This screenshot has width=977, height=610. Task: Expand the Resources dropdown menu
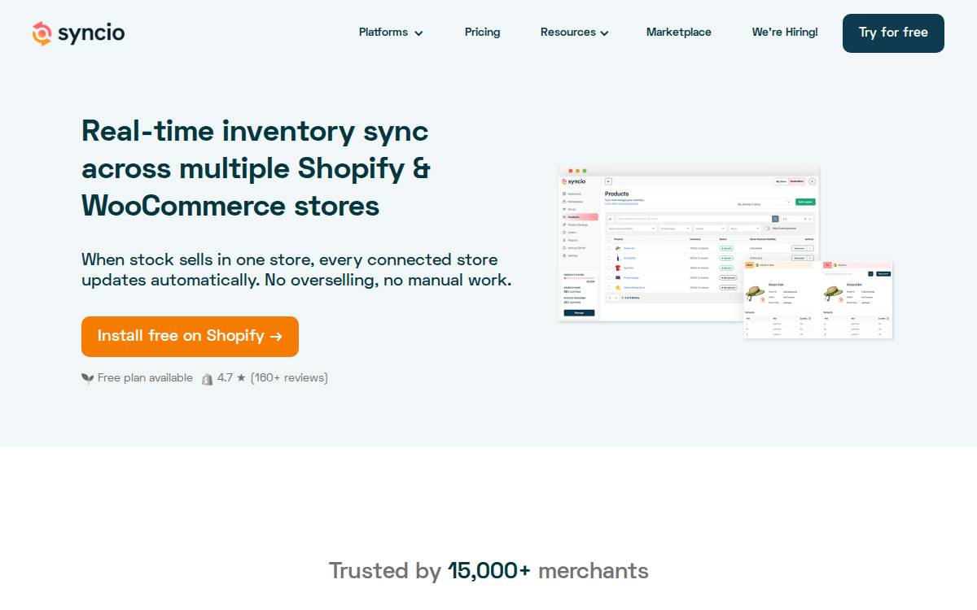(575, 33)
